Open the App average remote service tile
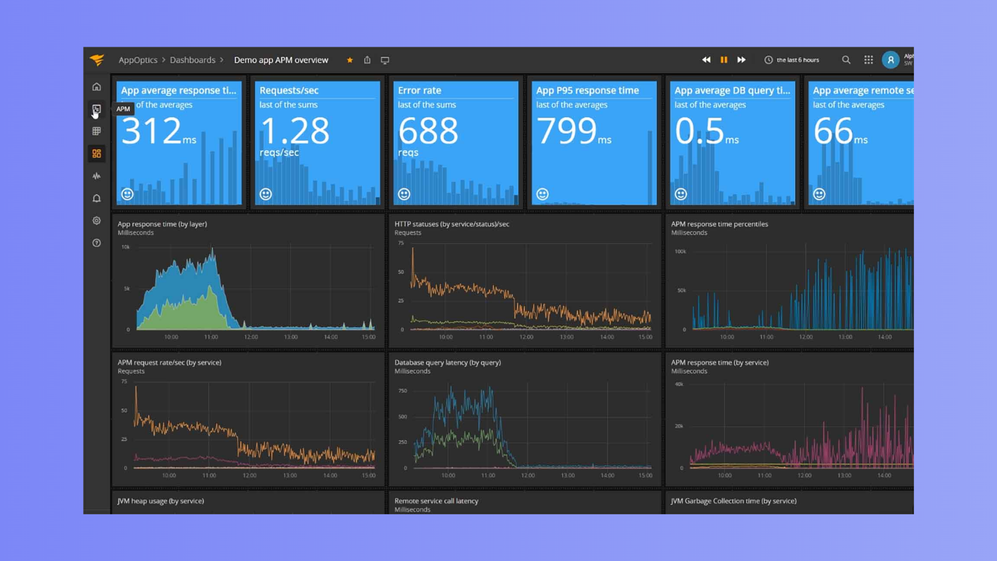Image resolution: width=997 pixels, height=561 pixels. 861,143
